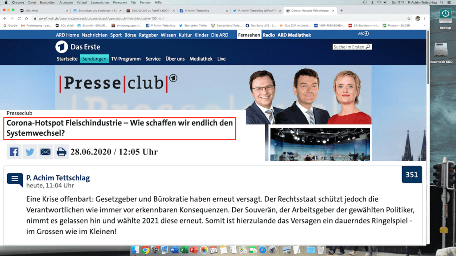Screen dimensions: 456x256
Task: Click the Das Erste logo
Action: [78, 47]
